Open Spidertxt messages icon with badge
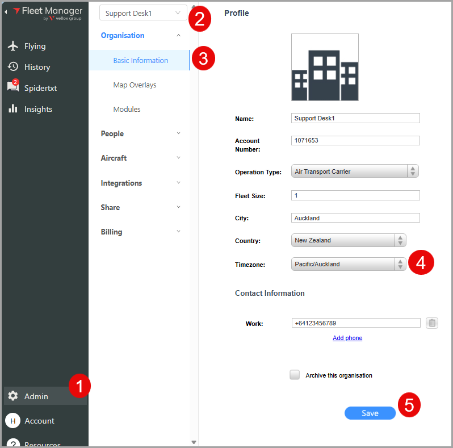The width and height of the screenshot is (453, 448). click(13, 87)
